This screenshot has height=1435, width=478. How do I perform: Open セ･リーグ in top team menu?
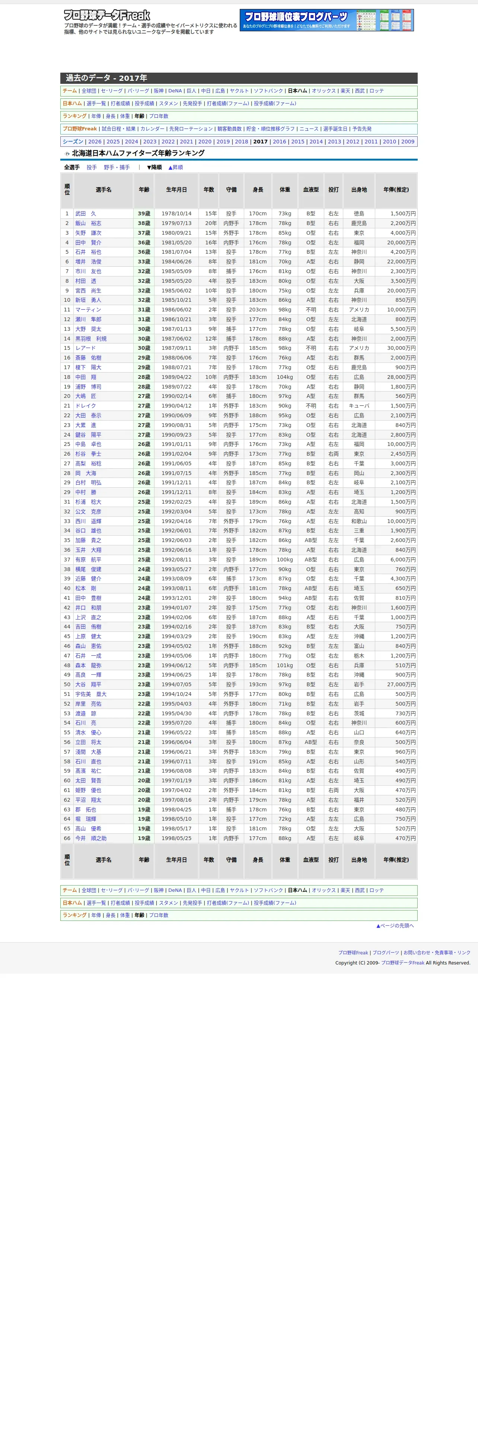(112, 91)
